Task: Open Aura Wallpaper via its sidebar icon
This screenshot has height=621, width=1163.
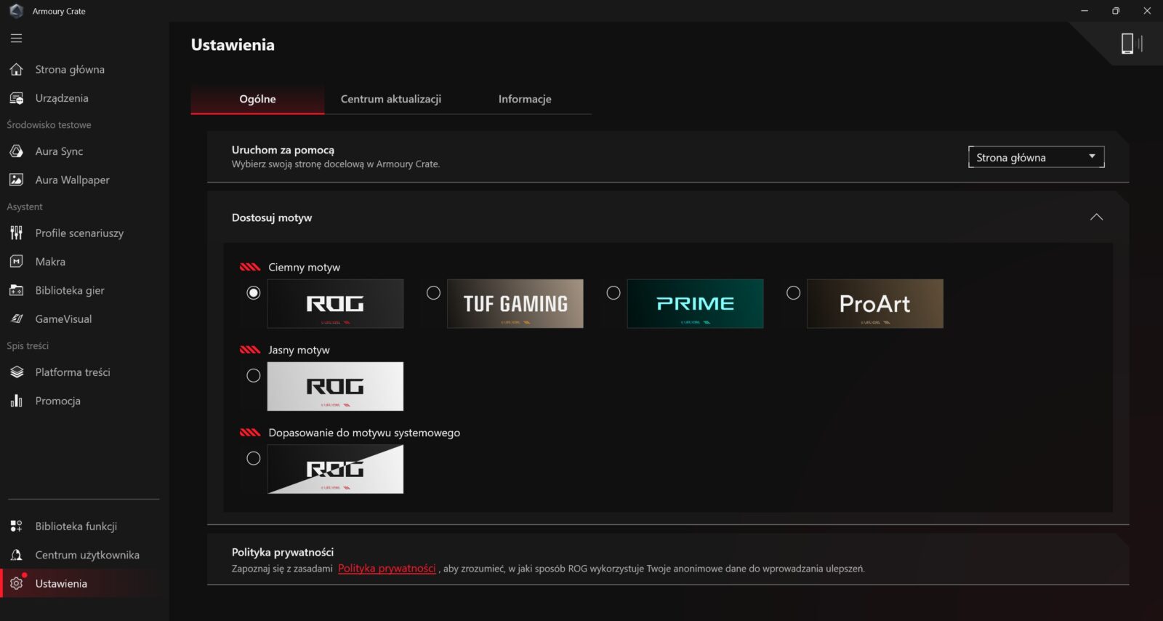Action: 16,180
